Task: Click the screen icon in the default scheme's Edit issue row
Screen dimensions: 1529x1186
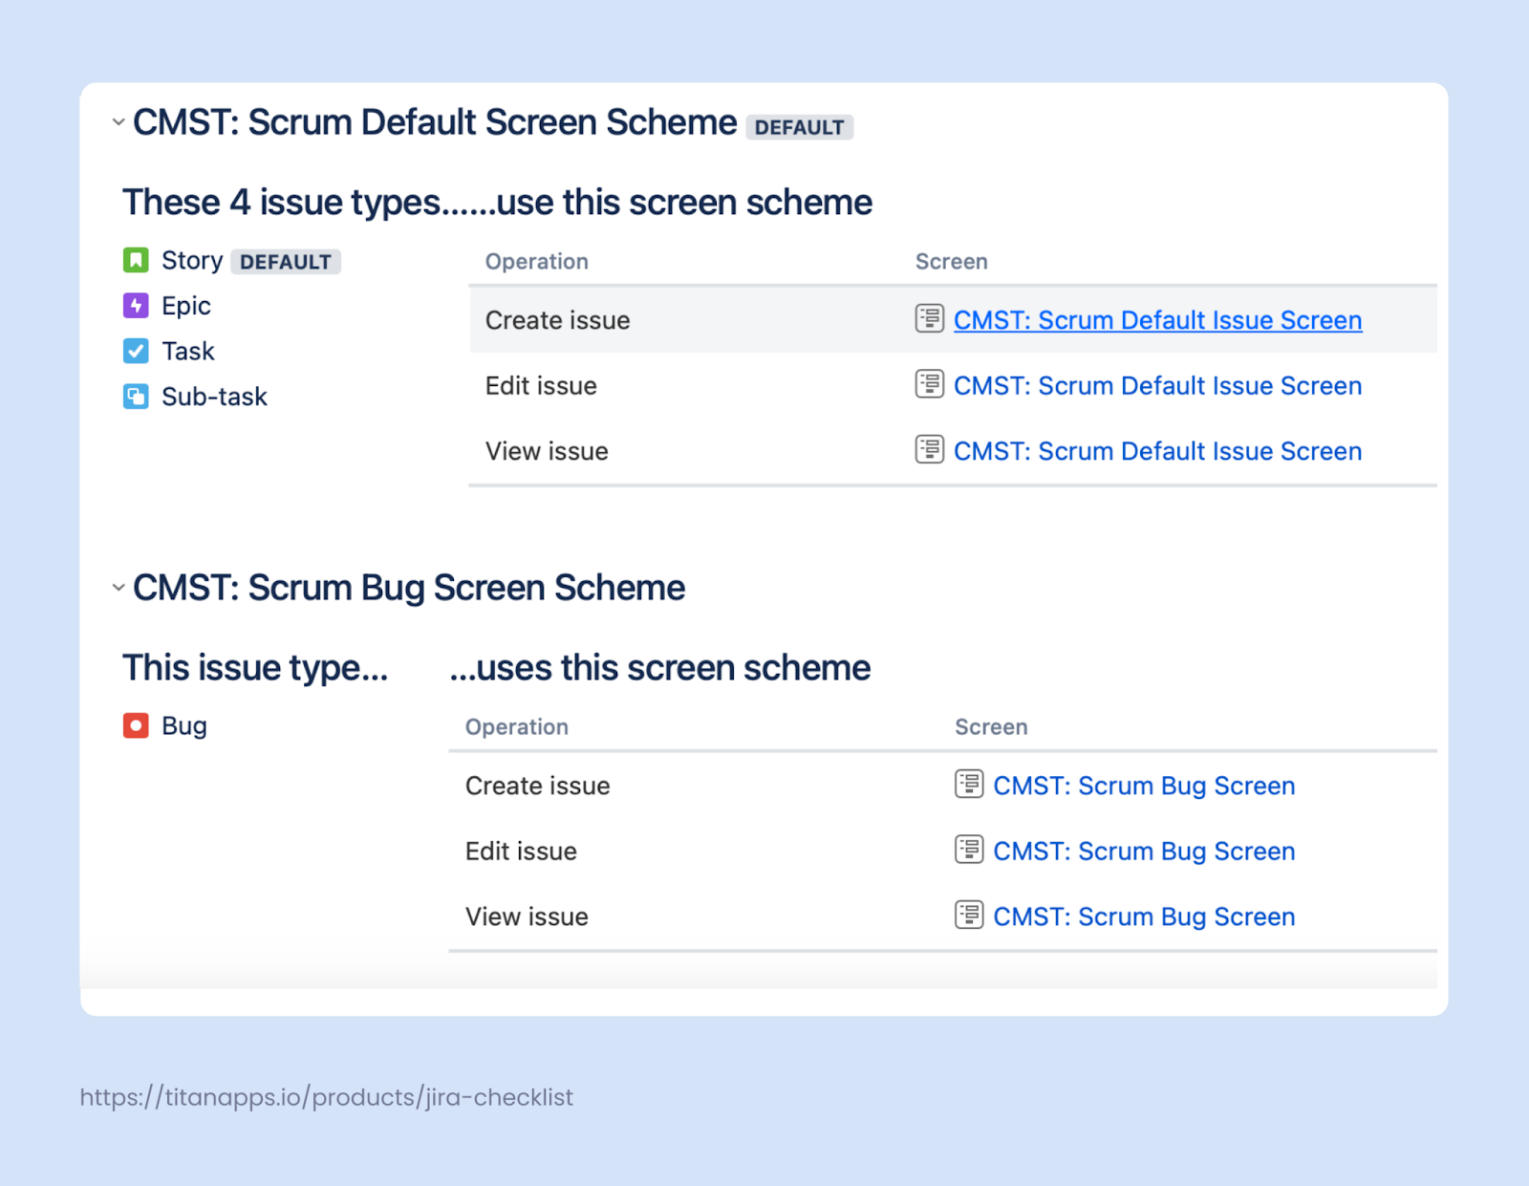Action: point(929,383)
